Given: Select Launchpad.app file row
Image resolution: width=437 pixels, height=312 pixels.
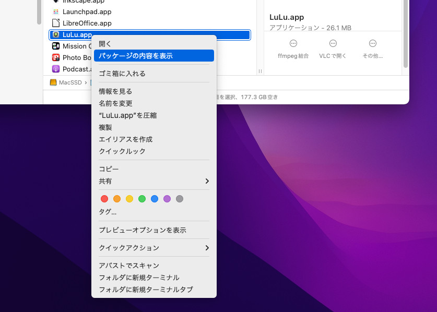Looking at the screenshot, I should 150,11.
